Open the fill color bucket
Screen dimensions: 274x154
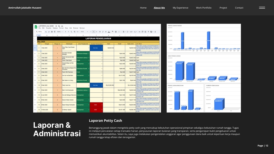pyautogui.click(x=113, y=32)
